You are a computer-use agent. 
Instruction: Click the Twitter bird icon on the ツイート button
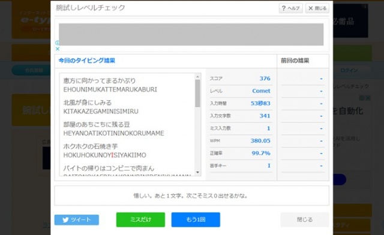(65, 220)
